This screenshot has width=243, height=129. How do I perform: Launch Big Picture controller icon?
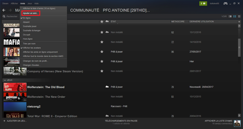click(225, 3)
